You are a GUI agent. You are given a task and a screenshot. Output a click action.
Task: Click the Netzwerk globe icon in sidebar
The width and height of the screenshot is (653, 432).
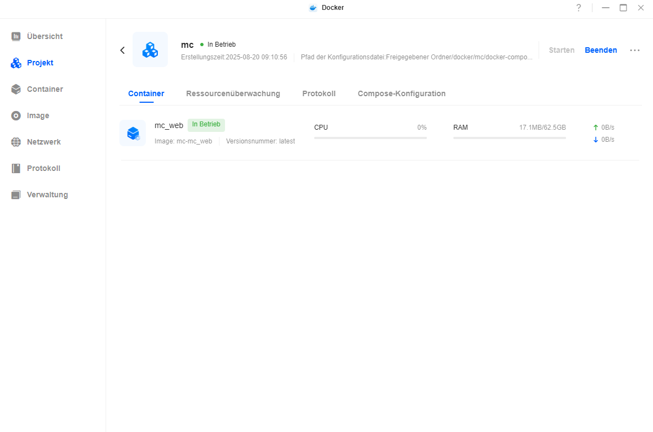click(x=16, y=142)
